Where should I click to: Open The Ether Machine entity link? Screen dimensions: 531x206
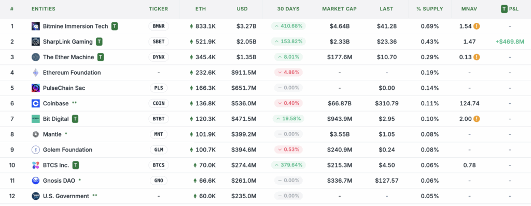tap(68, 57)
